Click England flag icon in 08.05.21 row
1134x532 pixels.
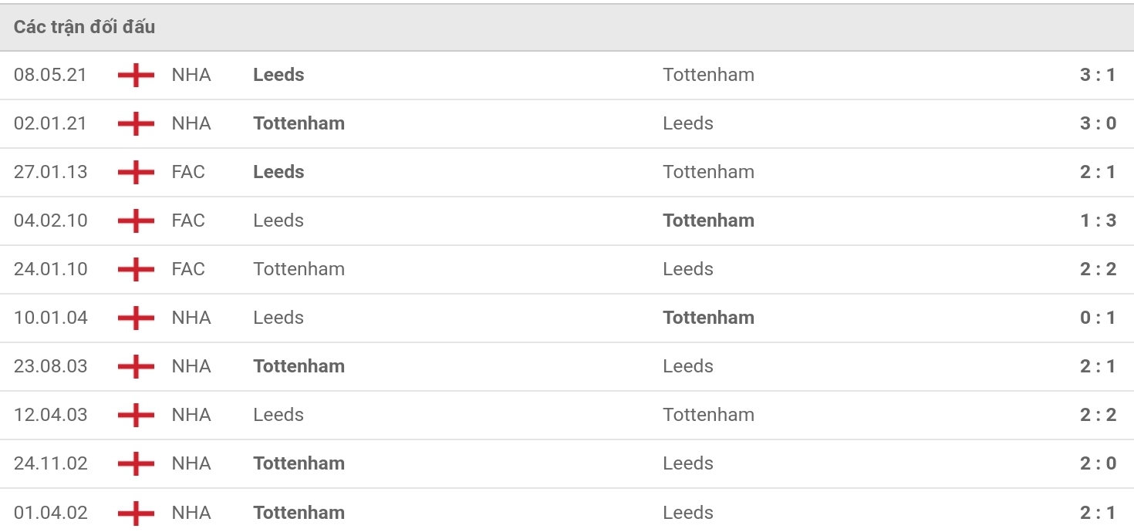tap(136, 75)
